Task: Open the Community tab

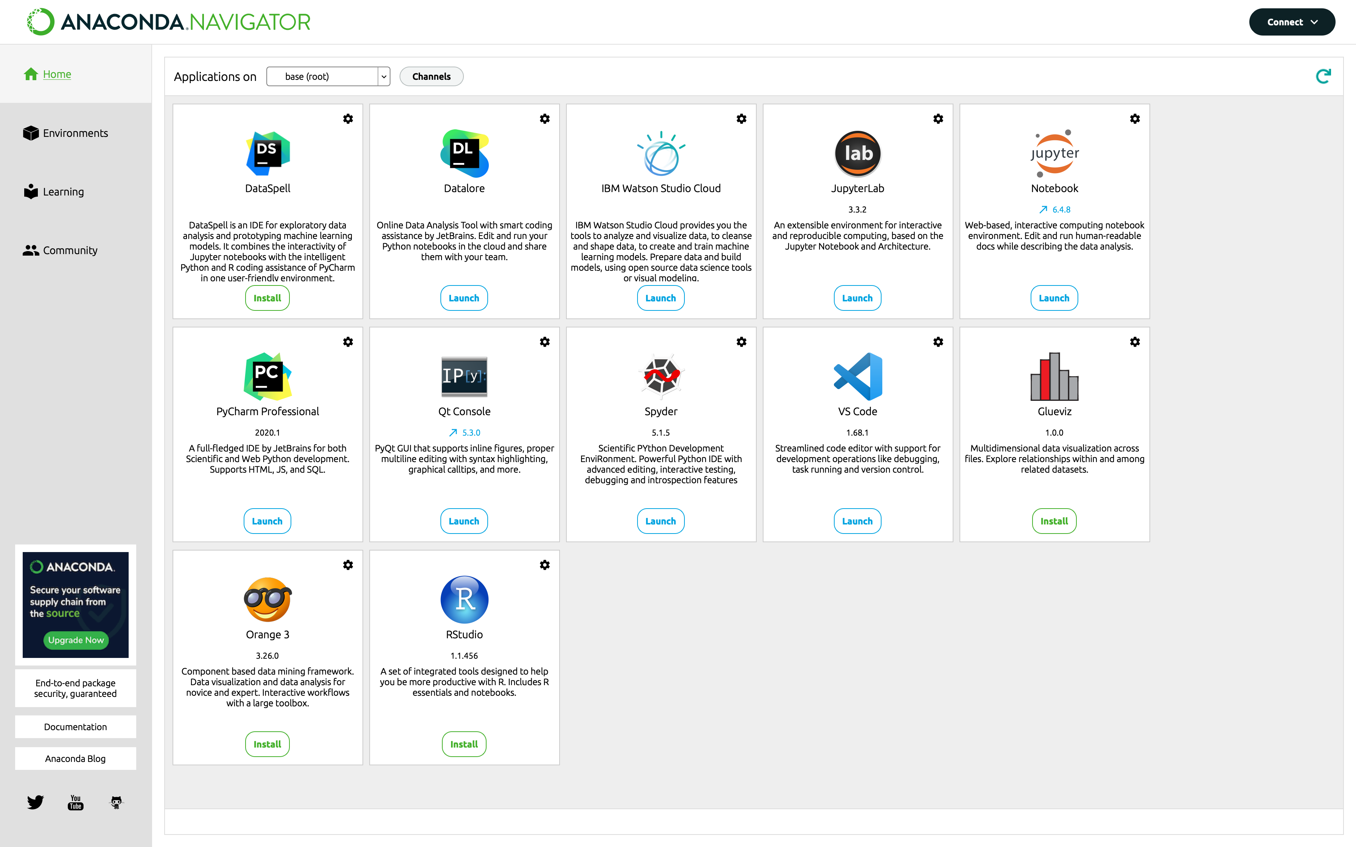Action: click(60, 250)
